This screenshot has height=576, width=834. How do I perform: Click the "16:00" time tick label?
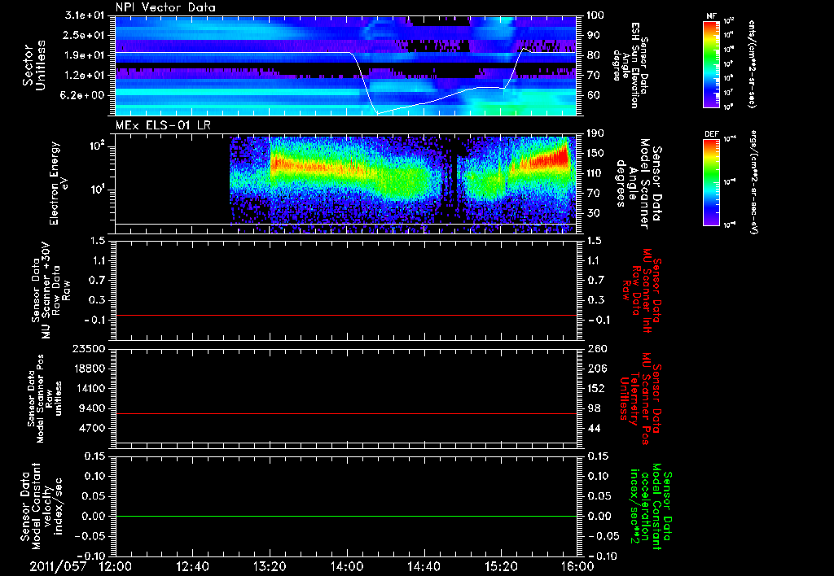pos(577,566)
